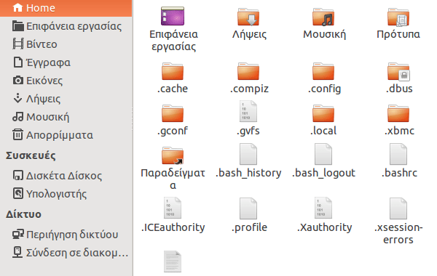Select the .cache folder icon
The height and width of the screenshot is (276, 437).
coord(173,71)
